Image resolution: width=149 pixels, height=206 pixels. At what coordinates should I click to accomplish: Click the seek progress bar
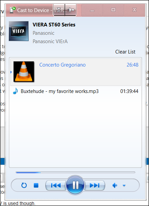pyautogui.click(x=75, y=172)
